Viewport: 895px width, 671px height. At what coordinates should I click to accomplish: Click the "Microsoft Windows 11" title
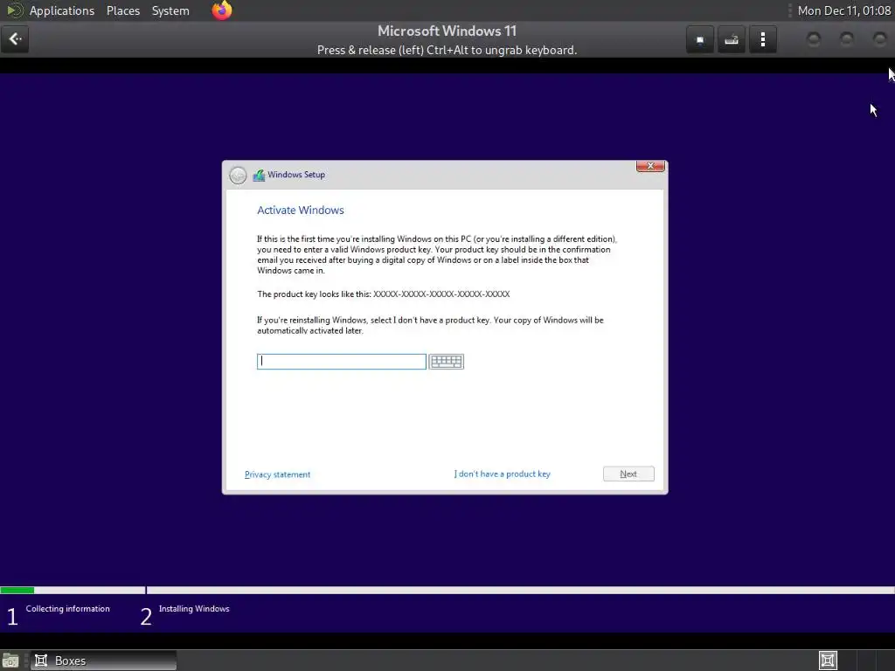point(447,31)
